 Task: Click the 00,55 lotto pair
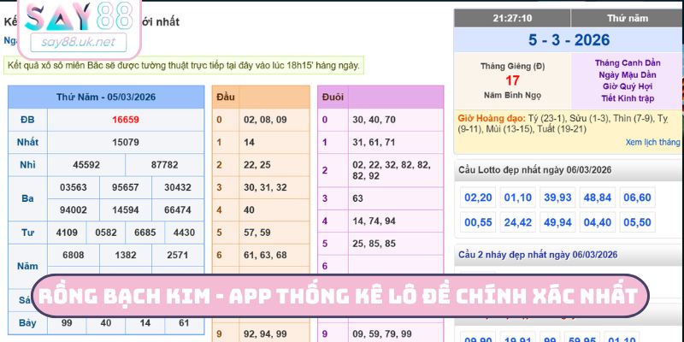478,222
